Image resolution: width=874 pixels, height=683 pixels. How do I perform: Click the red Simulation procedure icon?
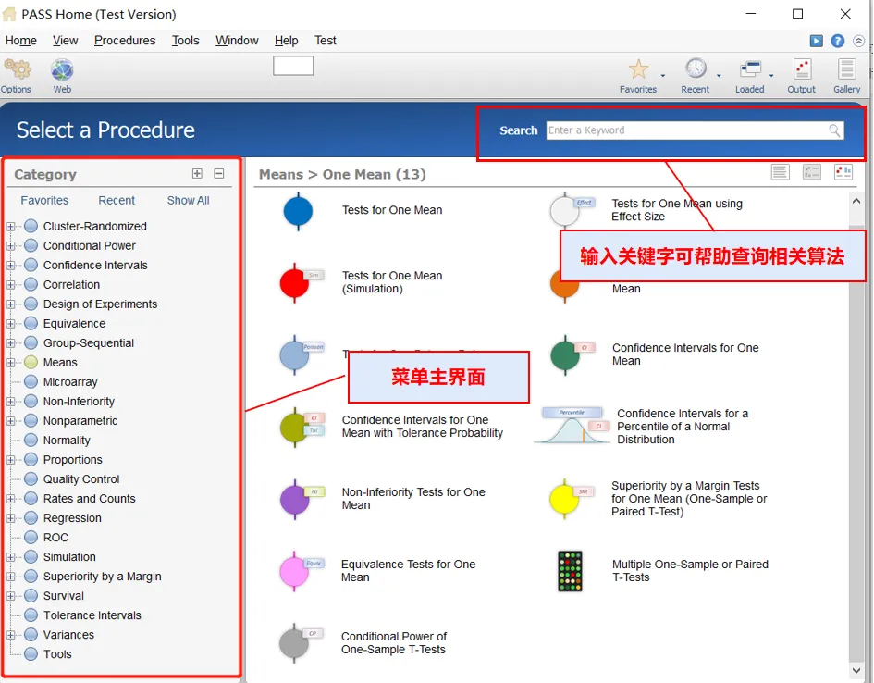coord(295,282)
